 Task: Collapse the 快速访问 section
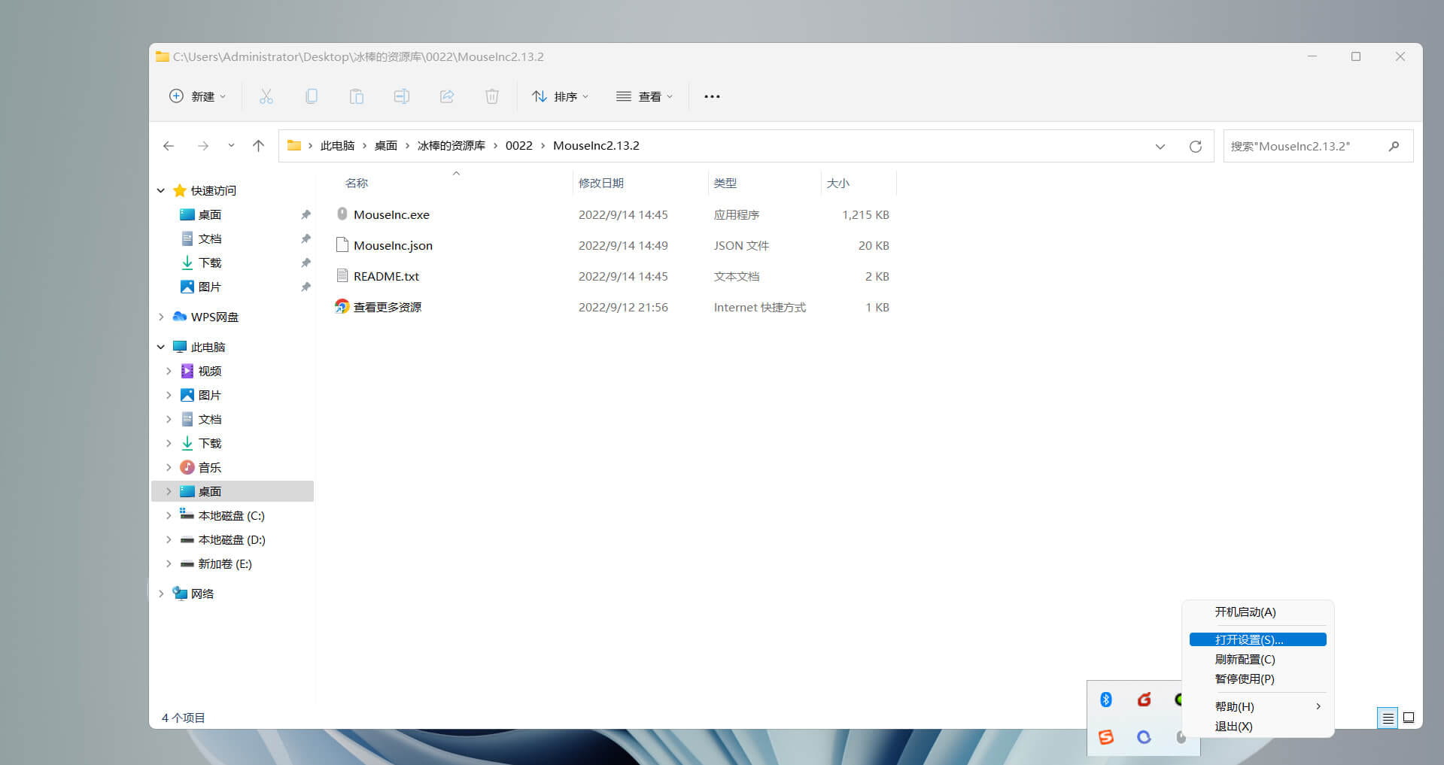pos(161,191)
